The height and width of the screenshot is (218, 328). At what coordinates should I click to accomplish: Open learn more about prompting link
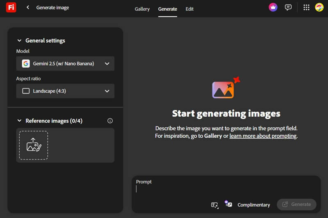point(263,136)
